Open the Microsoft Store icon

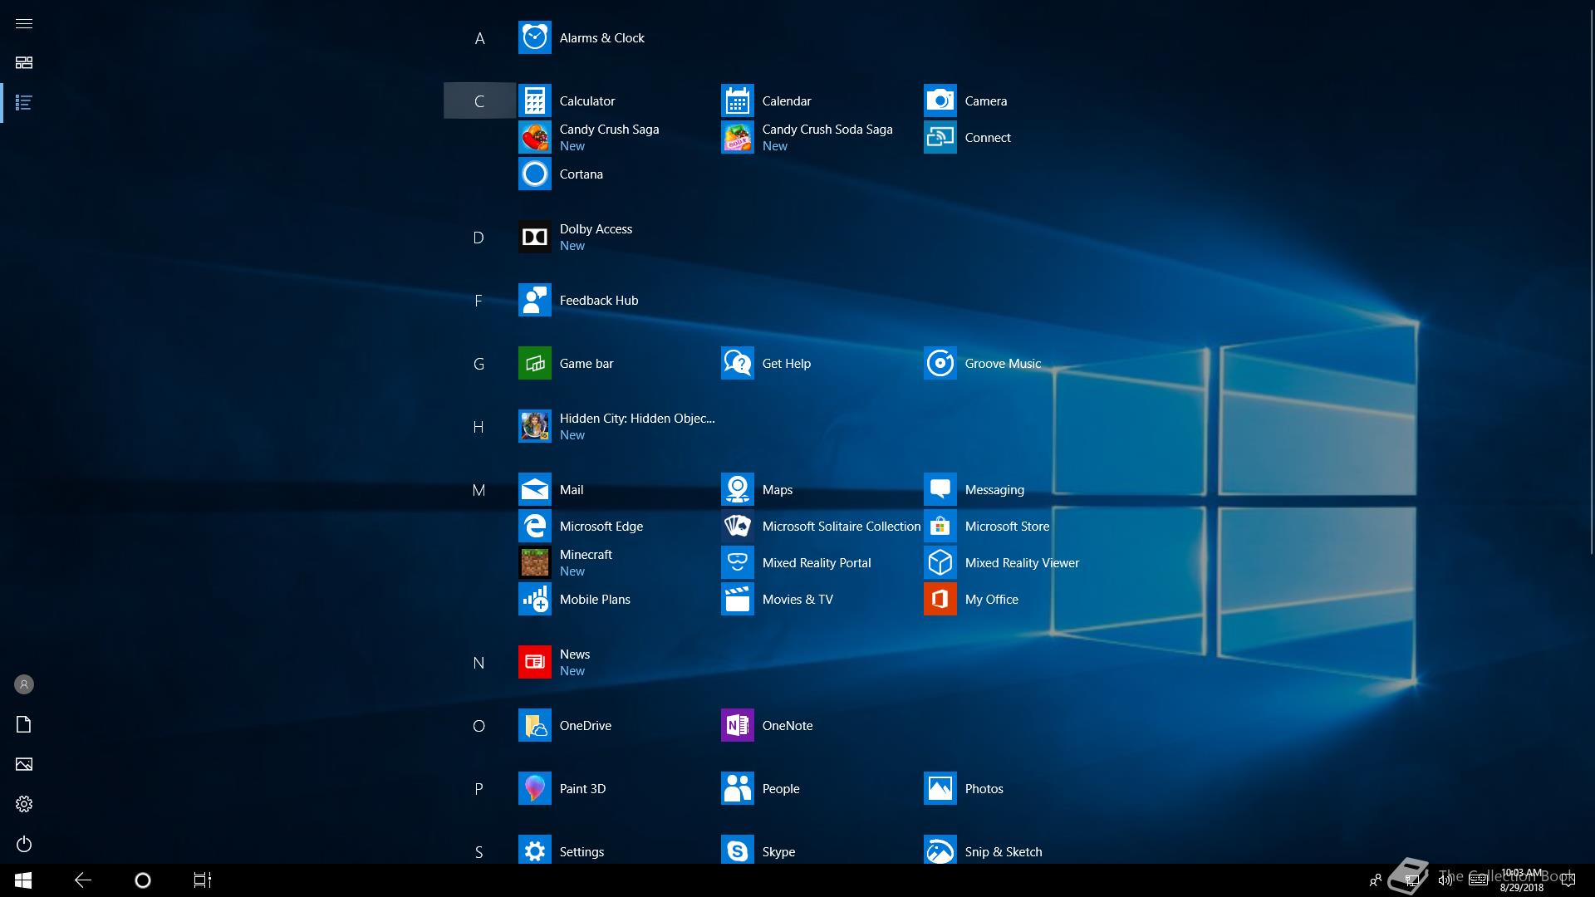coord(940,526)
